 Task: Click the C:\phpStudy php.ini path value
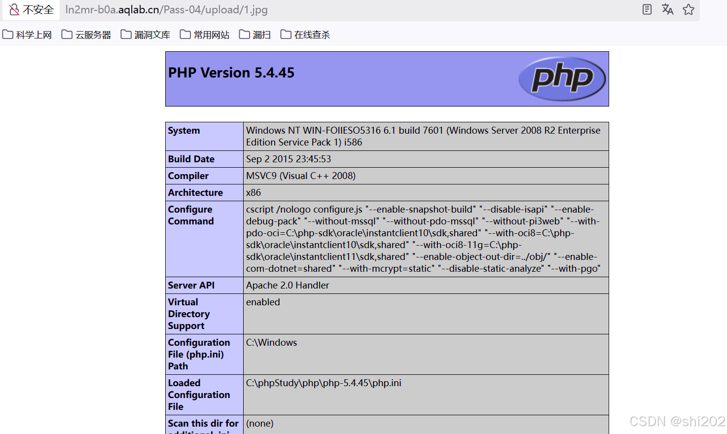[x=324, y=383]
